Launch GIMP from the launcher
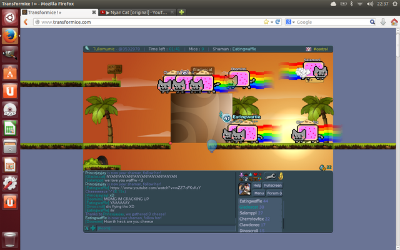The height and width of the screenshot is (250, 400). [x=10, y=54]
